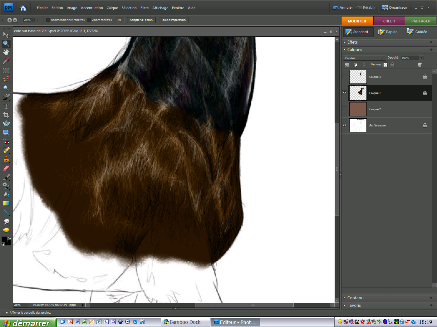
Task: Open the Opacité slider dropdown arrow
Action: tap(421, 58)
